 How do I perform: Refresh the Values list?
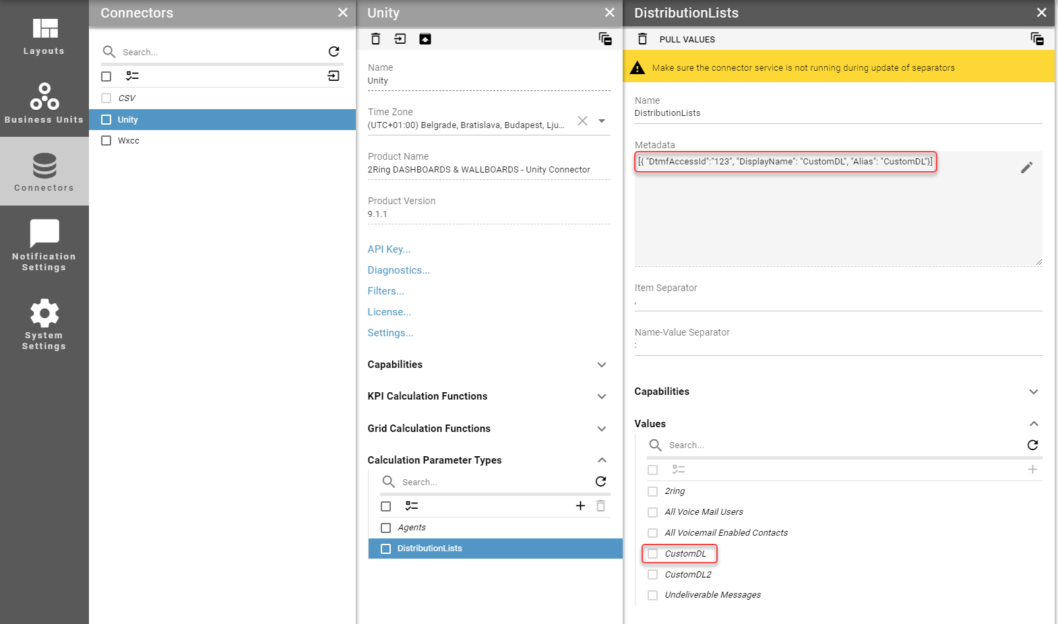[1032, 445]
